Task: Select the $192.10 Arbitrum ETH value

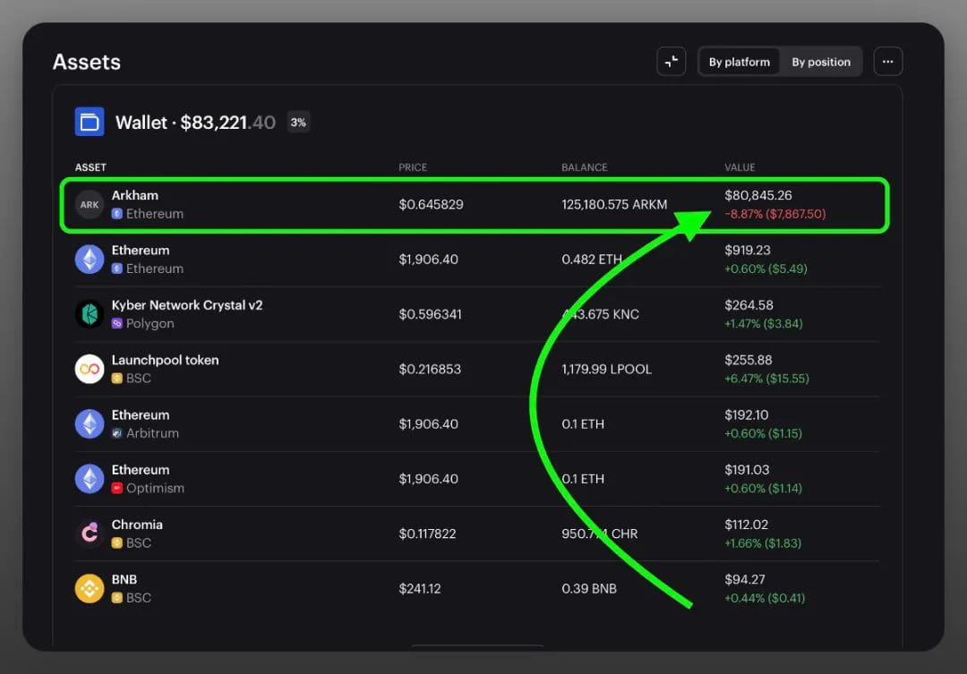Action: (x=747, y=415)
